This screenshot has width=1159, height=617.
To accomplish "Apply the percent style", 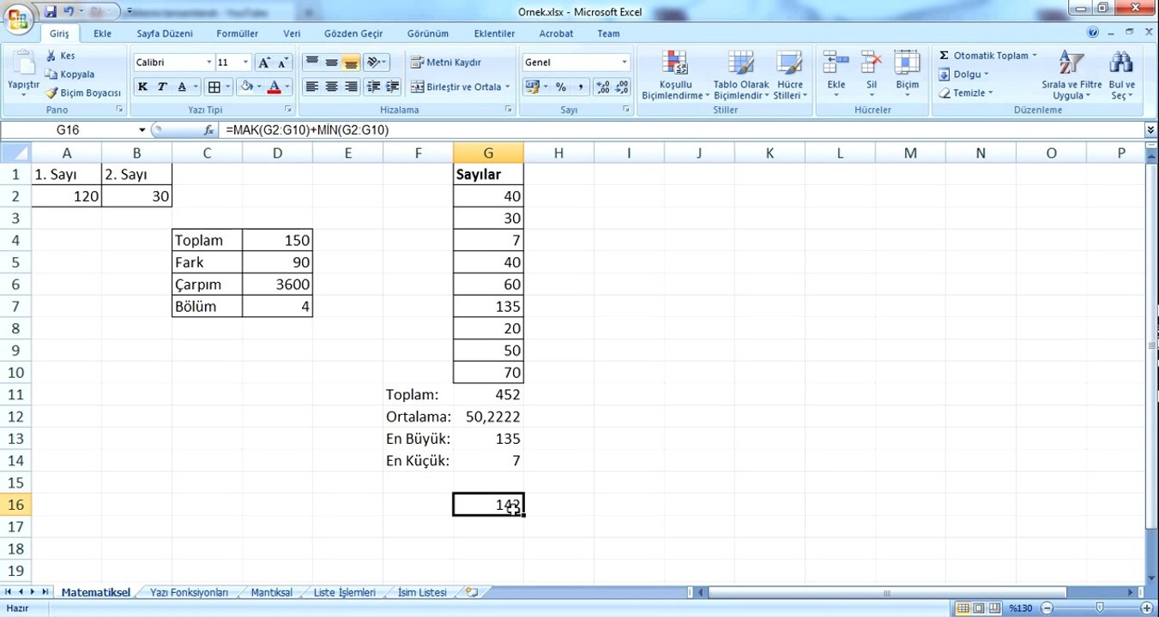I will pyautogui.click(x=561, y=87).
